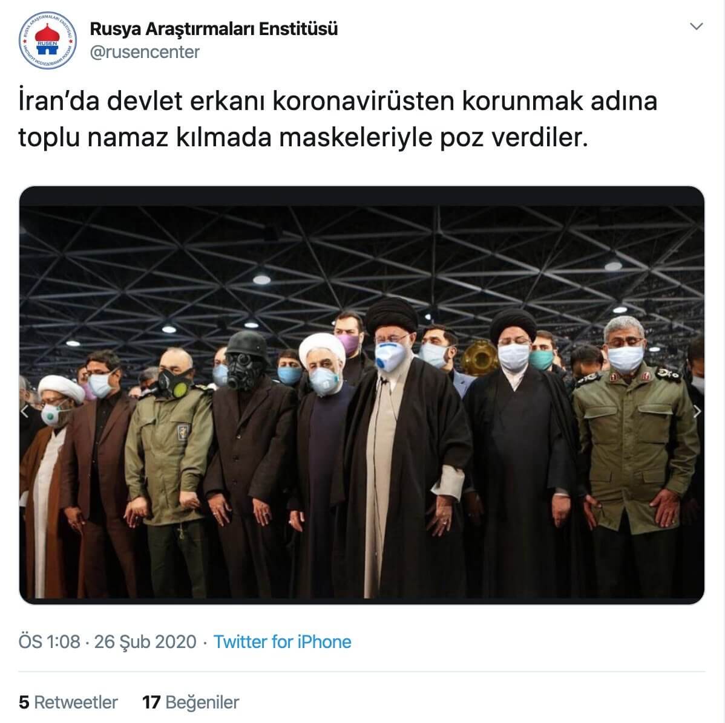Image resolution: width=725 pixels, height=723 pixels.
Task: Open the attached prayer photo full size
Action: [x=361, y=395]
